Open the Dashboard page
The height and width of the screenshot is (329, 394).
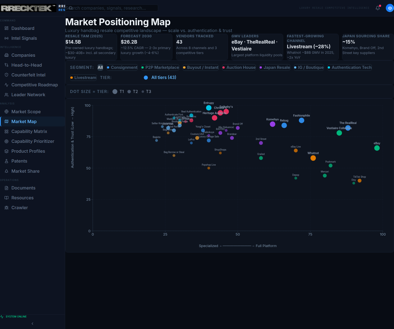(x=32, y=28)
